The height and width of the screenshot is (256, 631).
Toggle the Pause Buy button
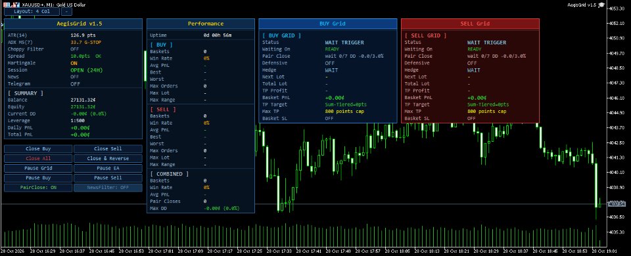pyautogui.click(x=38, y=178)
